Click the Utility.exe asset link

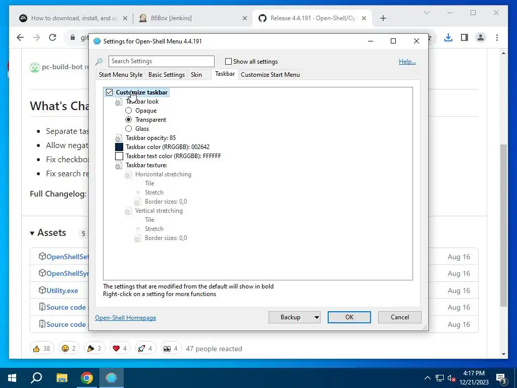[62, 290]
